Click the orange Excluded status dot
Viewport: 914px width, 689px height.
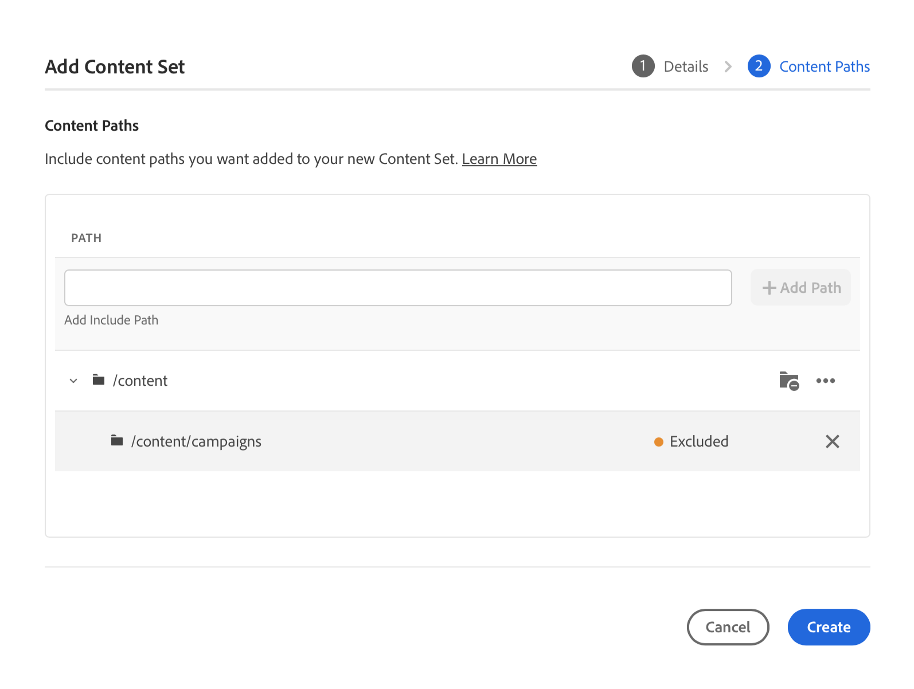click(659, 442)
